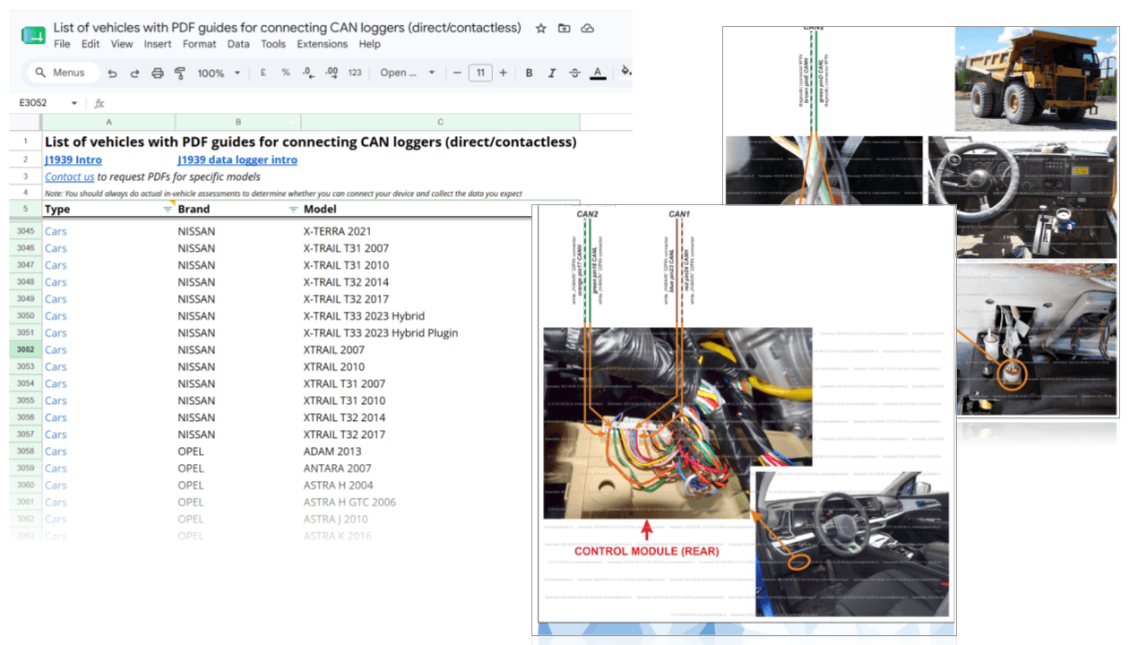Increase decimal places

332,73
